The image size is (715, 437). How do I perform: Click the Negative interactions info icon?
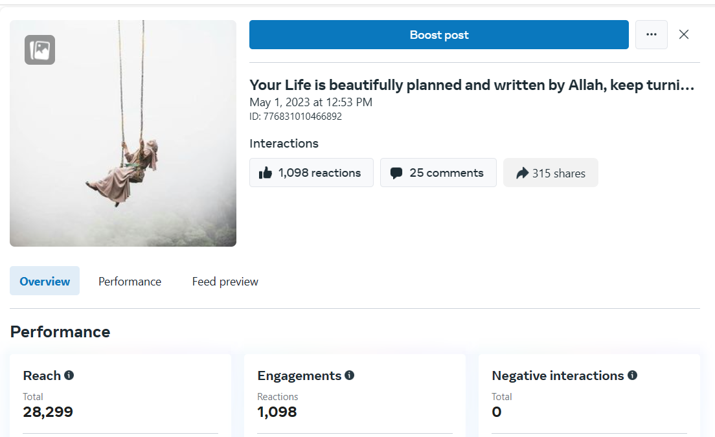tap(633, 375)
